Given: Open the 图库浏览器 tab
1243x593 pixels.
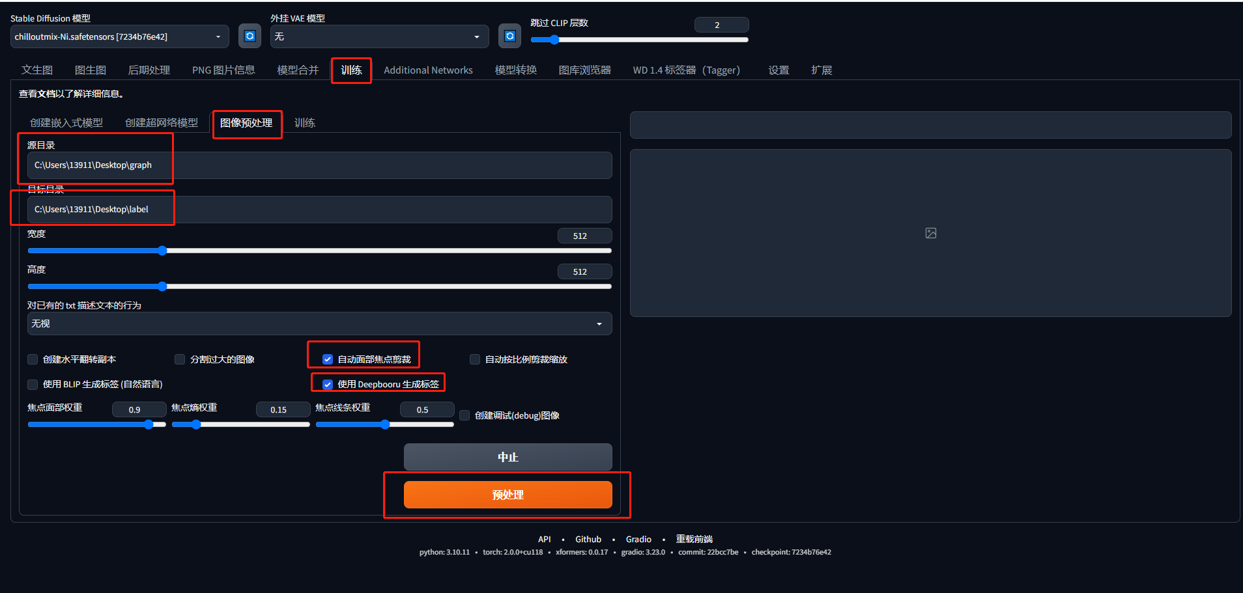Looking at the screenshot, I should pos(585,70).
